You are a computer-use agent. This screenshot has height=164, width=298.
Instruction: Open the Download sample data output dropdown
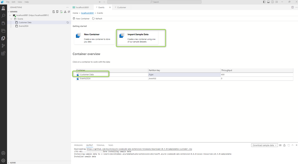(x=264, y=145)
